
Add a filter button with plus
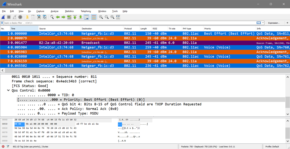[x=287, y=23]
